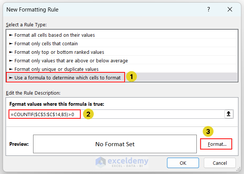Select 'Format all cells based on their values'
The height and width of the screenshot is (174, 244).
coord(55,35)
